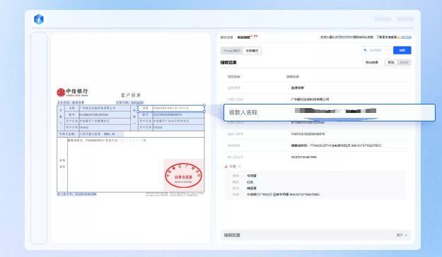The image size is (442, 257).
Task: Click the red oval 回单专用章 stamp
Action: click(183, 175)
